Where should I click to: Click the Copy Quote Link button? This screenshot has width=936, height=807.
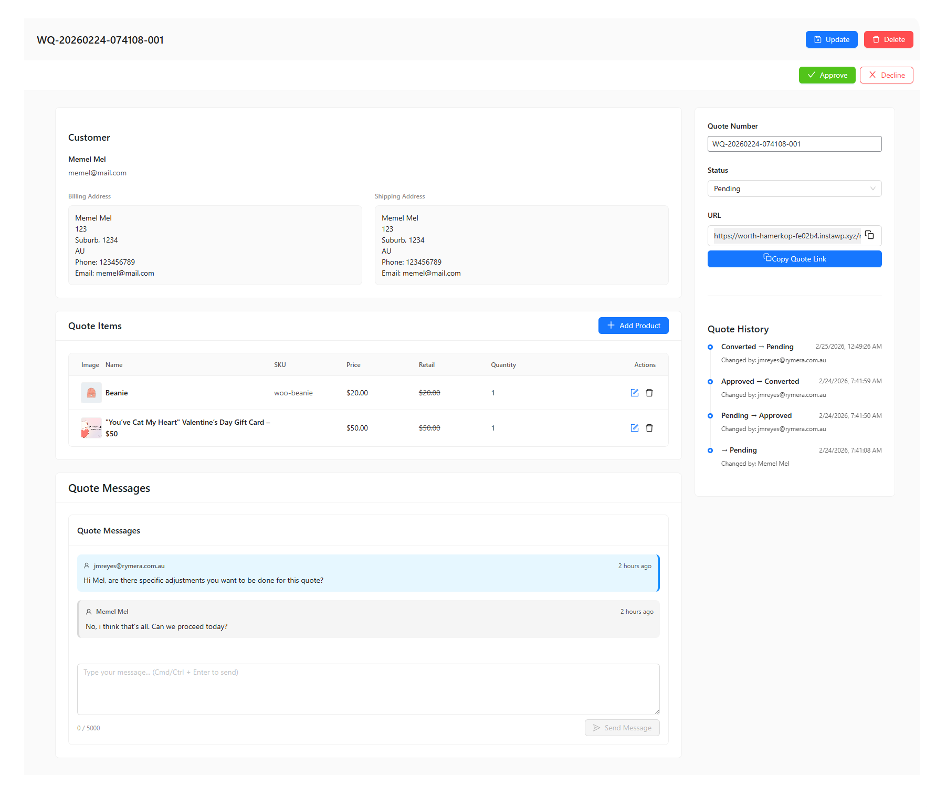[x=794, y=259]
